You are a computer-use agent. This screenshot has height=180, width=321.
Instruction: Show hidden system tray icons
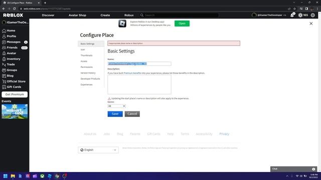pos(287,176)
